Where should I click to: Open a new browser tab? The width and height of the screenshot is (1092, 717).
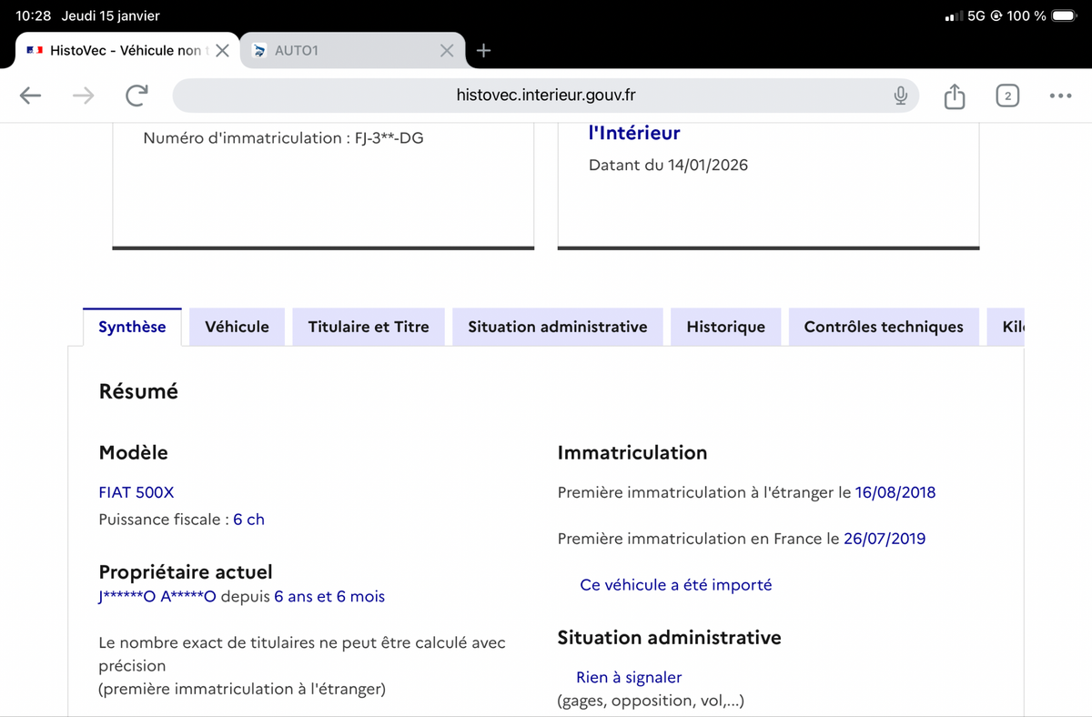tap(484, 51)
